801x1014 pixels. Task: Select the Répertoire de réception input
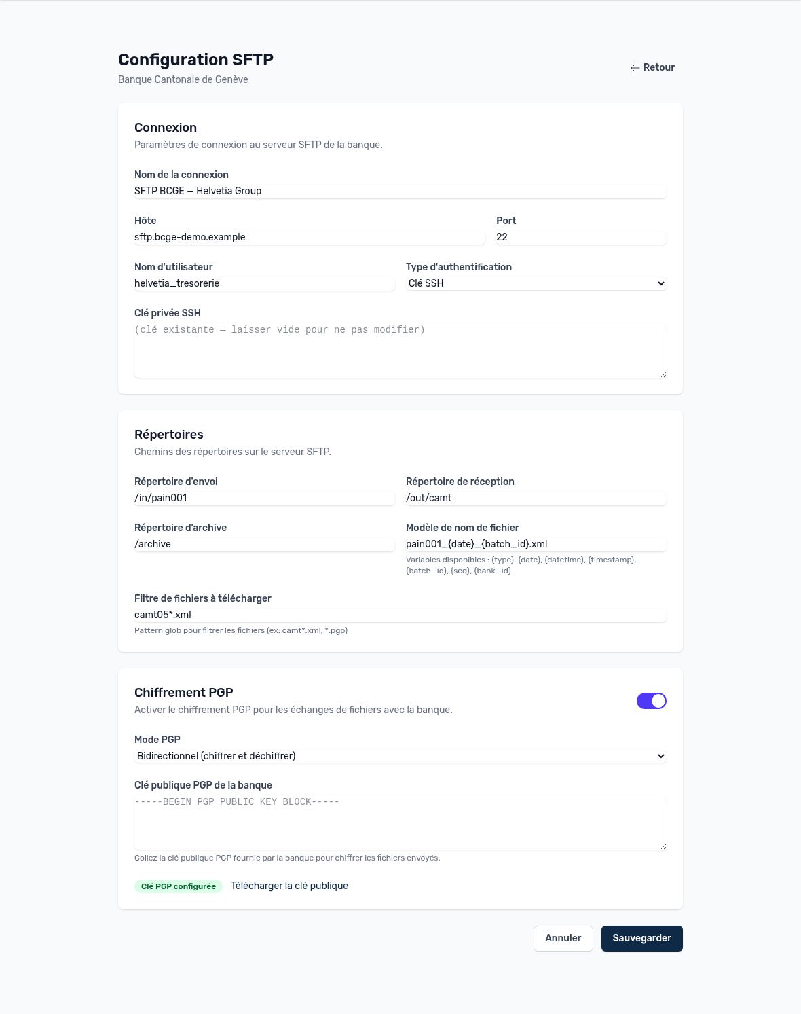click(x=536, y=498)
